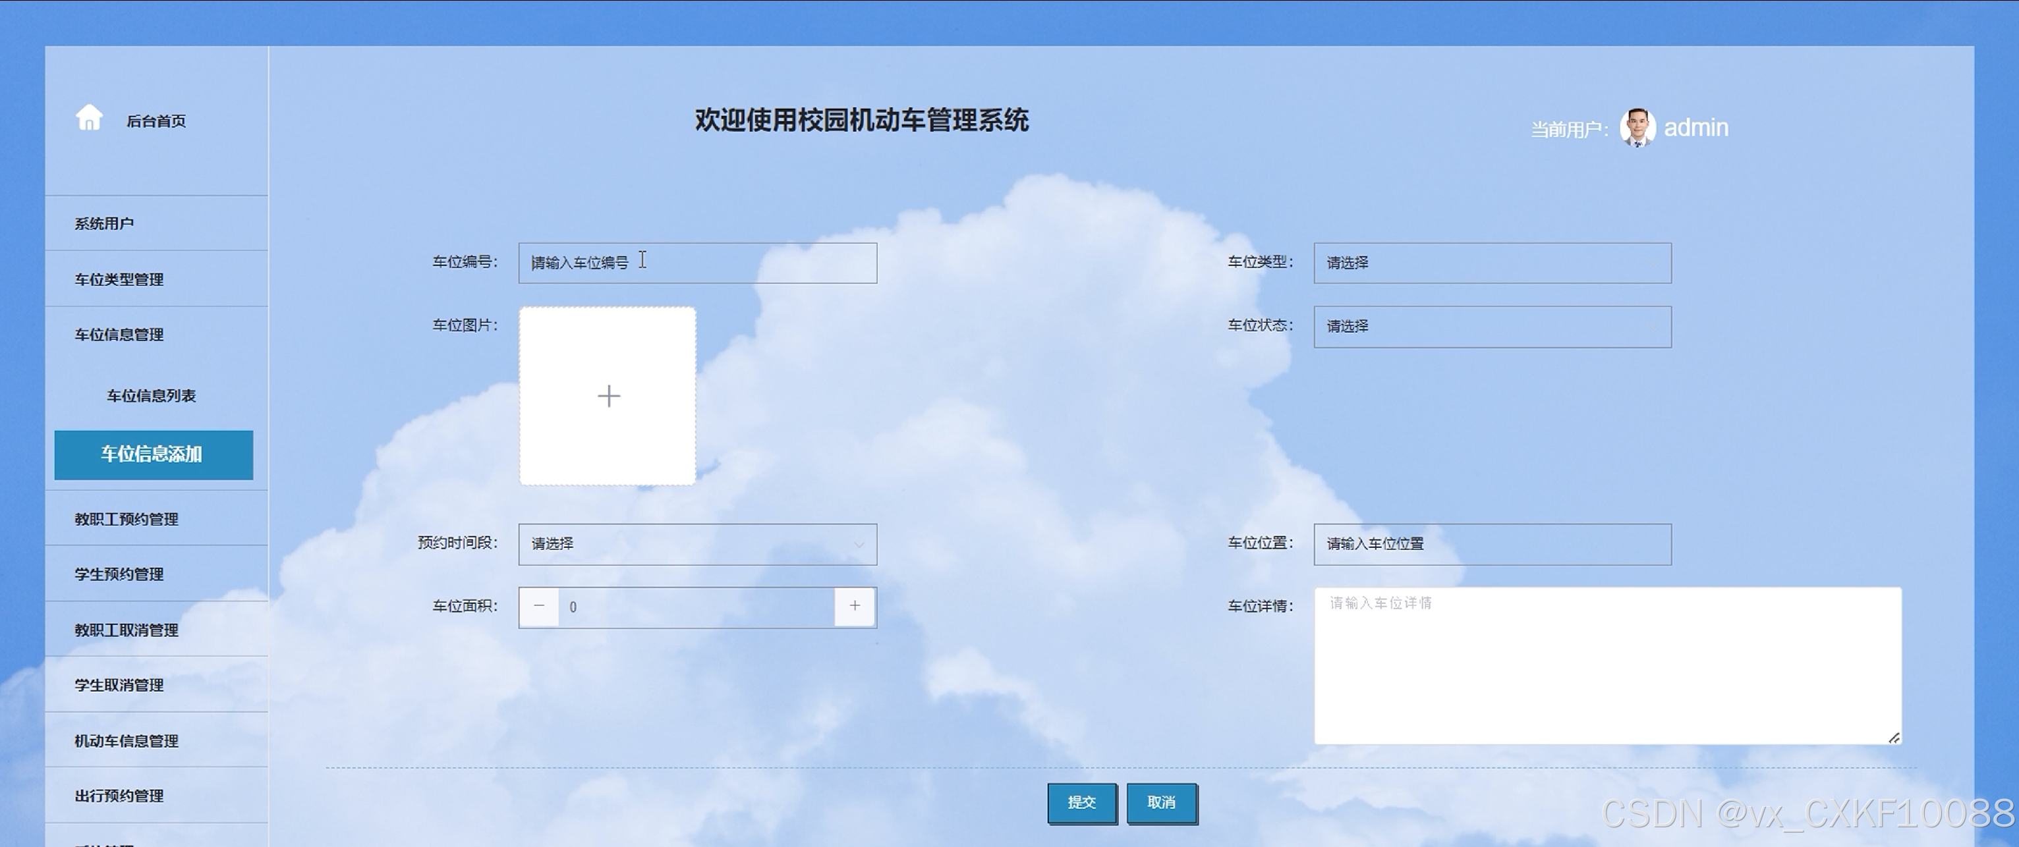Screen dimensions: 2019x847
Task: Click the 车位位置 input field
Action: [x=1492, y=545]
